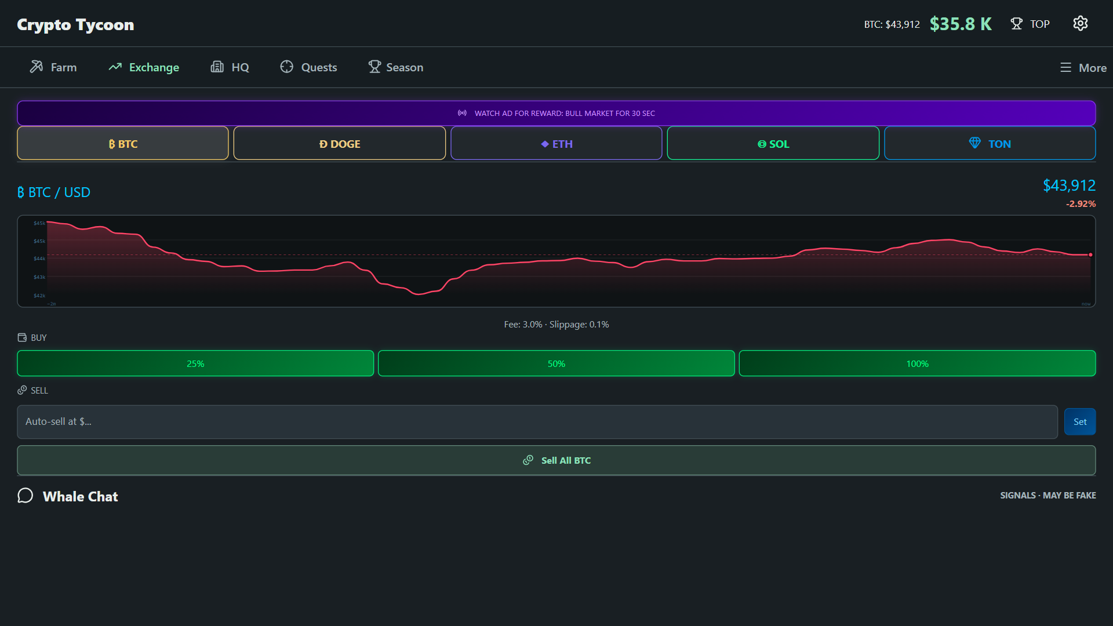Select the TON coin tab
The image size is (1113, 626).
coord(990,143)
